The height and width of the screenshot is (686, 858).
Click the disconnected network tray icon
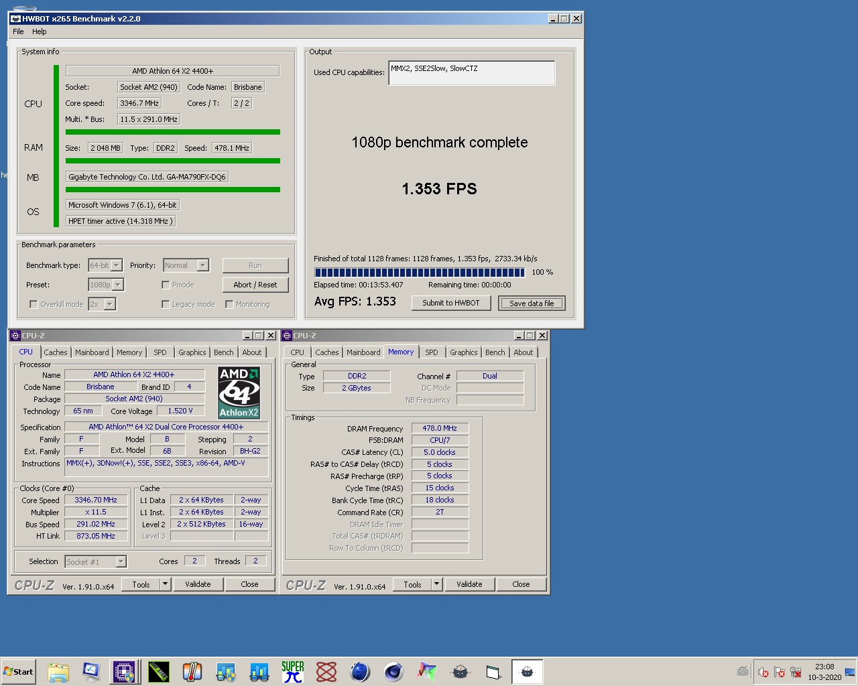[796, 672]
